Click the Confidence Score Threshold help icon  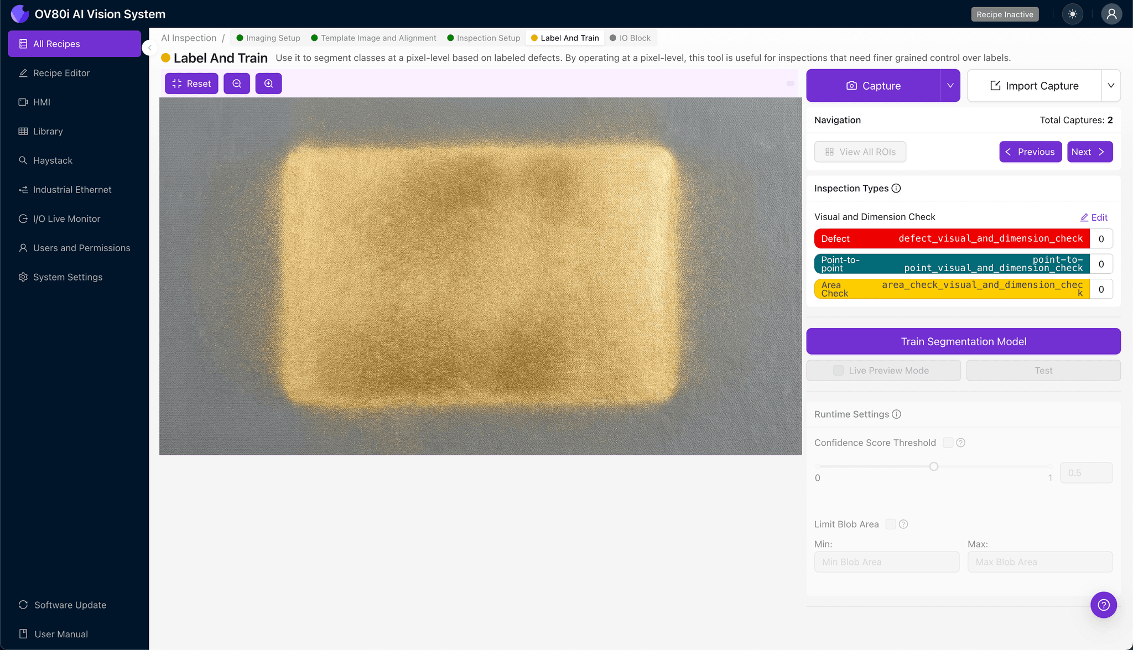(x=961, y=443)
